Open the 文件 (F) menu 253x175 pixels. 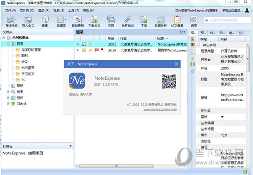point(10,11)
